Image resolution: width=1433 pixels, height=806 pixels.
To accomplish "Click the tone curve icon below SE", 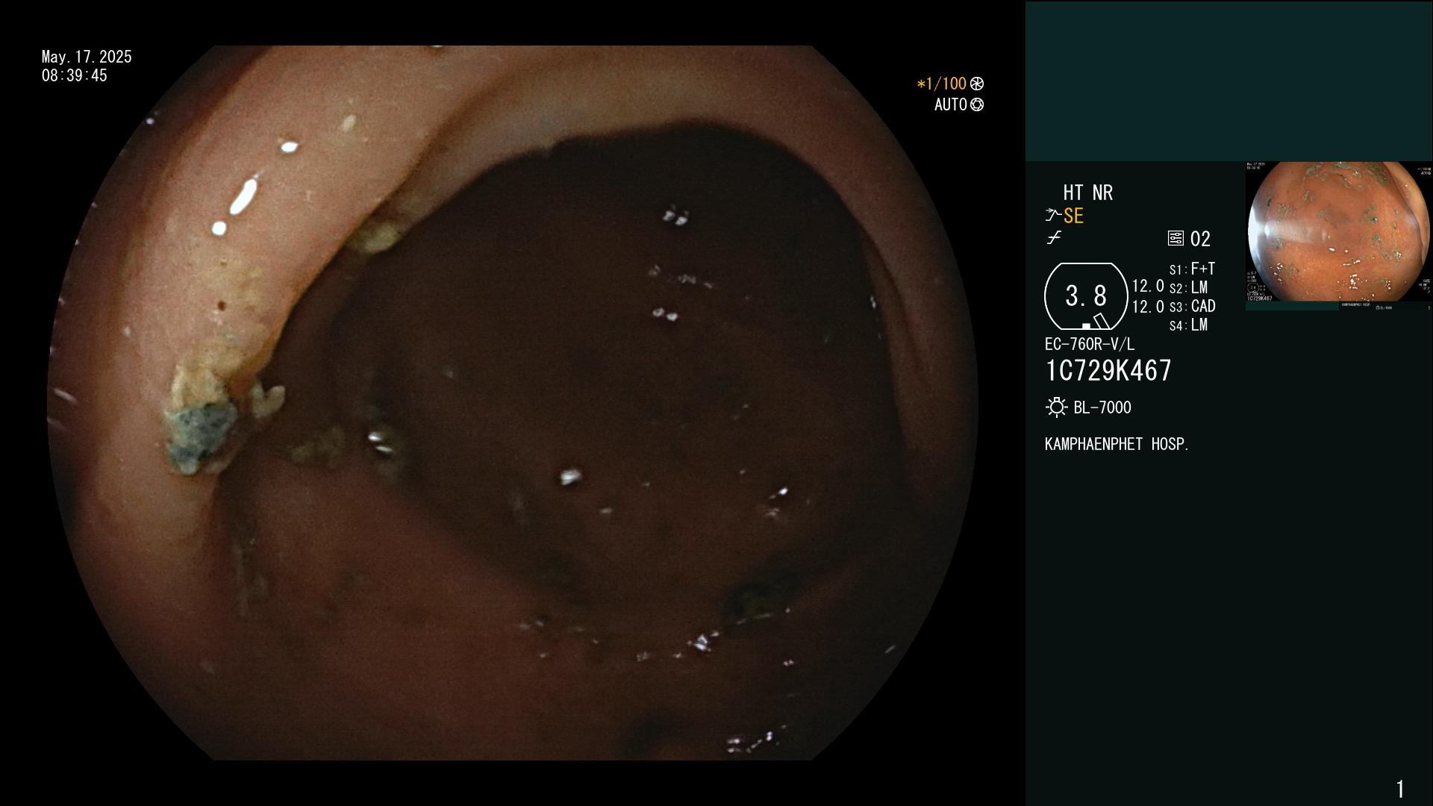I will (1054, 238).
